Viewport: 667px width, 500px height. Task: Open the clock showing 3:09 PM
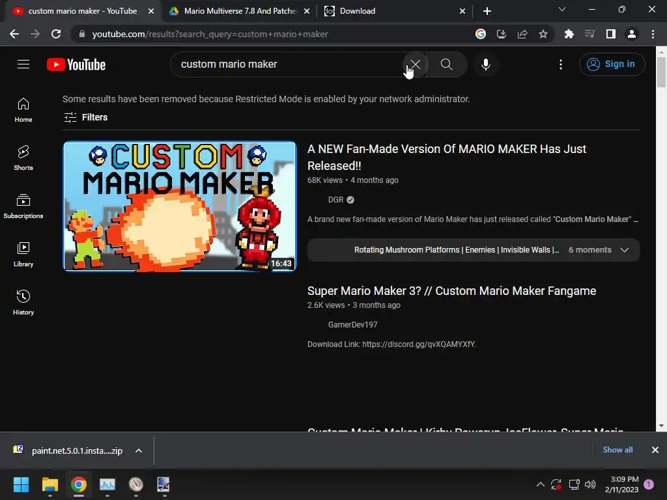621,484
